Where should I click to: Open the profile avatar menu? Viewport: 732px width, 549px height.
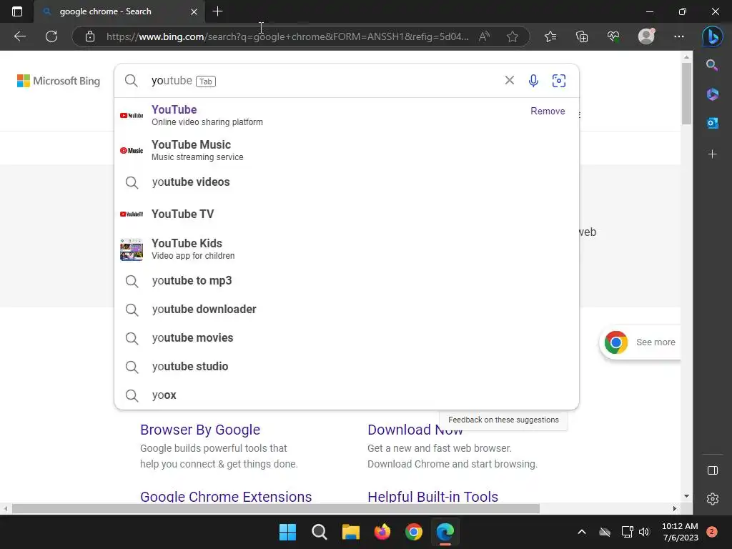pyautogui.click(x=646, y=36)
